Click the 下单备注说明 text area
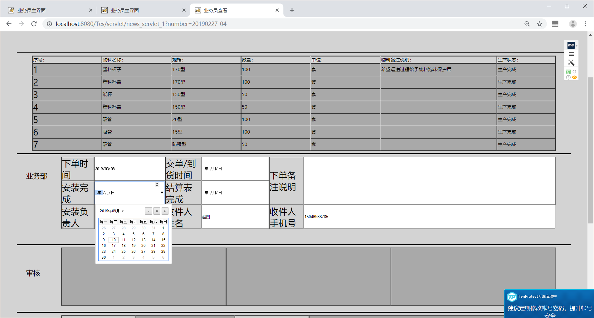Image resolution: width=594 pixels, height=318 pixels. (430, 181)
